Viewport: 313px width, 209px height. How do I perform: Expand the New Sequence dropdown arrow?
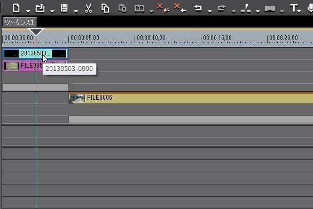pos(28,11)
